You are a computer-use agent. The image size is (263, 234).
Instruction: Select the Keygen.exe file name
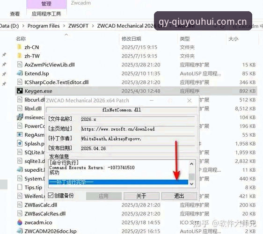click(x=38, y=91)
